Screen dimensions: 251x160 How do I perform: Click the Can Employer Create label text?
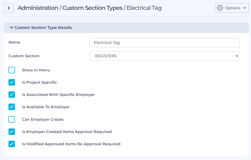43,119
